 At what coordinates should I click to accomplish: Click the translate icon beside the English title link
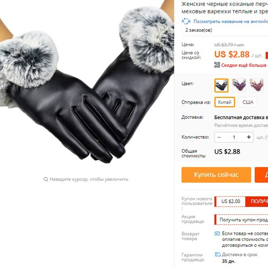click(186, 21)
